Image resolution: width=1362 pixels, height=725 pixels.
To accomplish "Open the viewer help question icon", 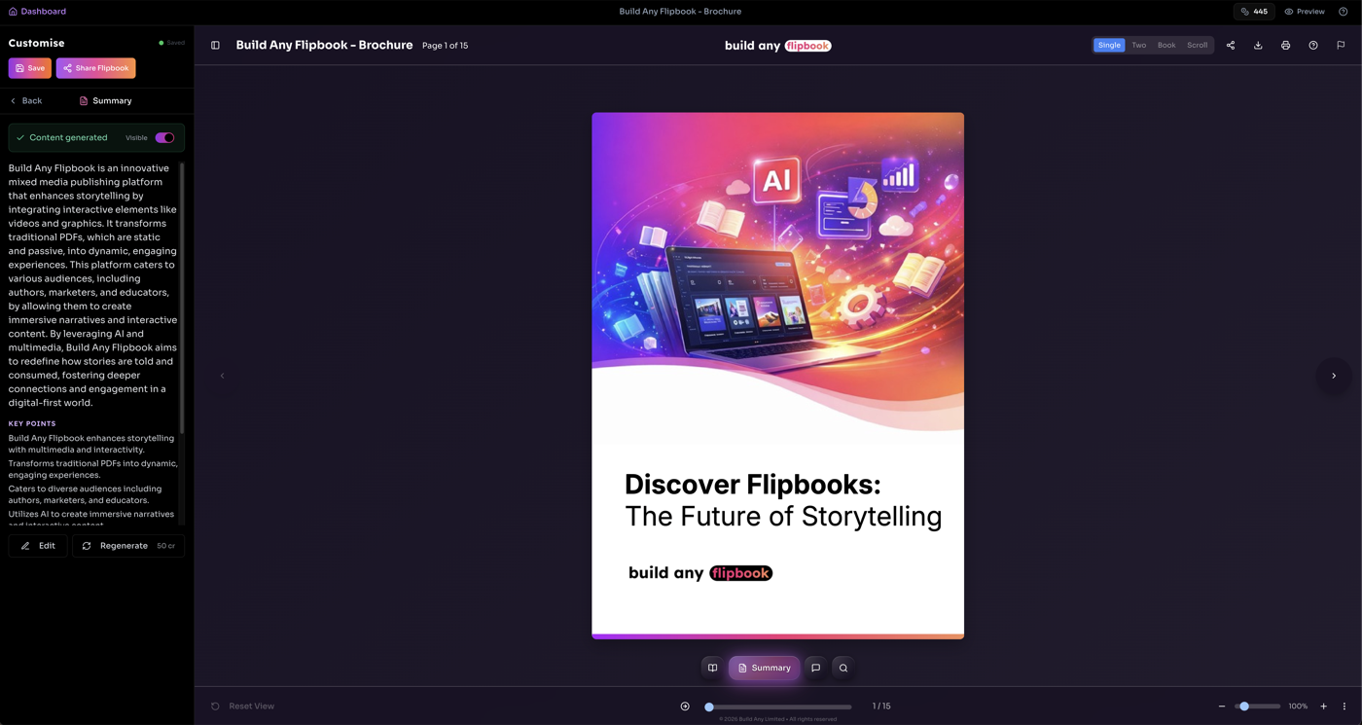I will tap(1313, 46).
